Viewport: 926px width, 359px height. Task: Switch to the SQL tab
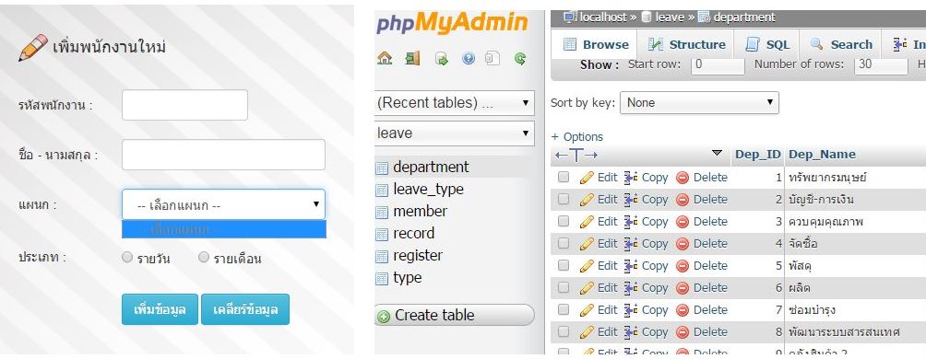pyautogui.click(x=767, y=44)
